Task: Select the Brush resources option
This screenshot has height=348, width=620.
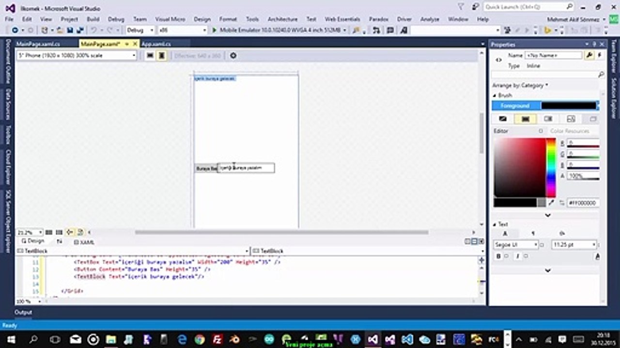Action: (593, 119)
